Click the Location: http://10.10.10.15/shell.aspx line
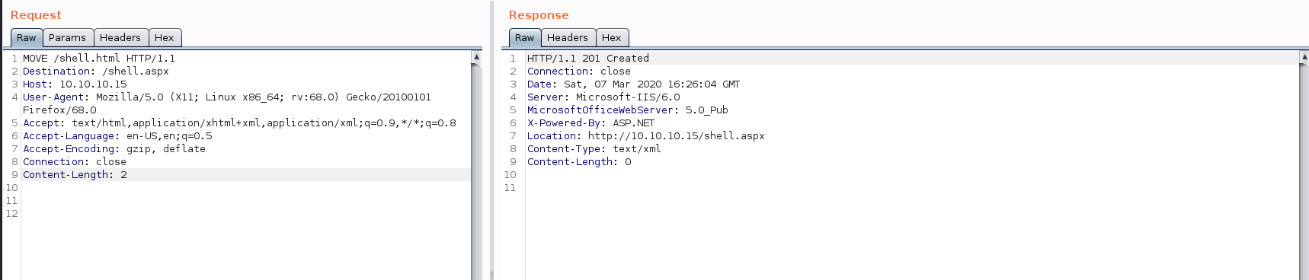The image size is (1309, 280). click(x=646, y=136)
